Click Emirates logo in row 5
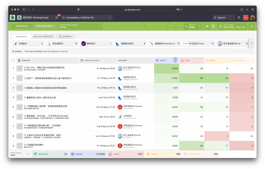 [x=120, y=107]
